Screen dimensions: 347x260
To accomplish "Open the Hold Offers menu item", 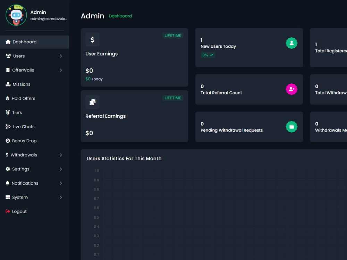I will (x=34, y=98).
